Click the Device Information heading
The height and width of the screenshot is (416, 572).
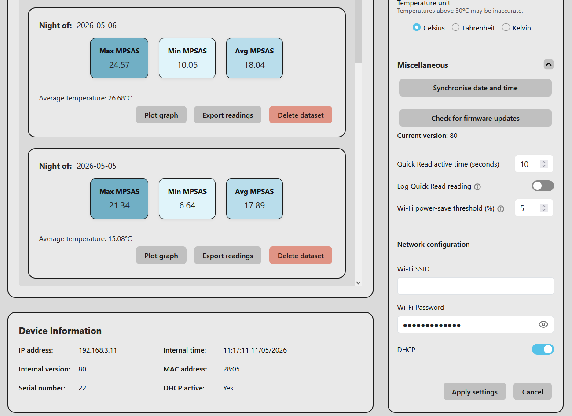pyautogui.click(x=60, y=331)
